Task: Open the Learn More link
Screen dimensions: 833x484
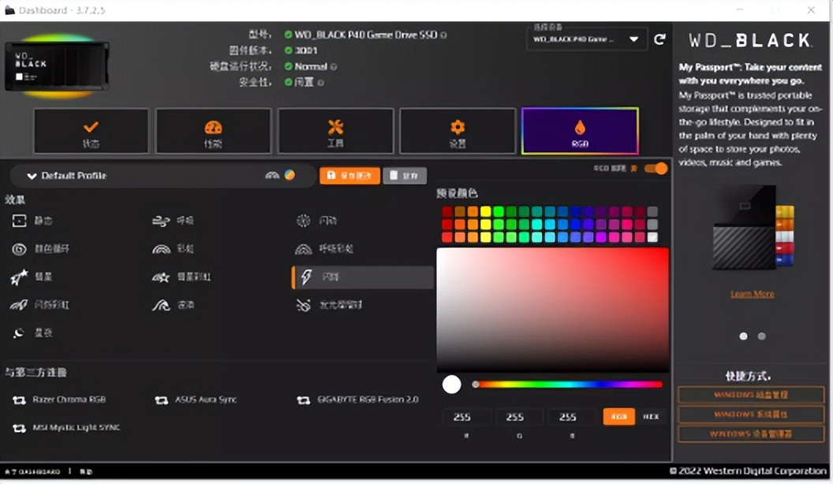Action: [751, 293]
